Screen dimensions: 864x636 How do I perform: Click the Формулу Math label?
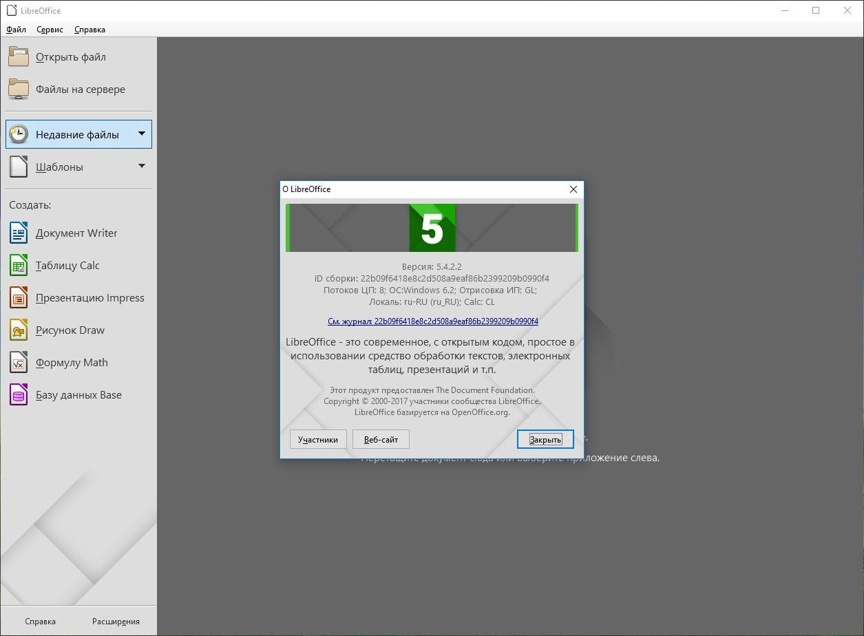pos(72,363)
